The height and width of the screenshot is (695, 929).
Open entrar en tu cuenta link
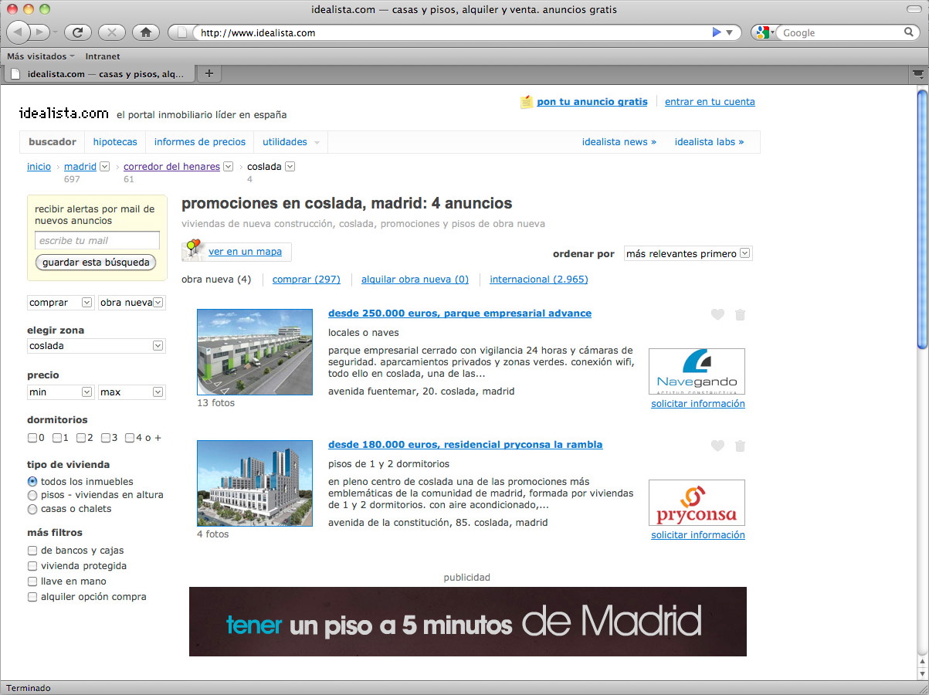tap(710, 101)
